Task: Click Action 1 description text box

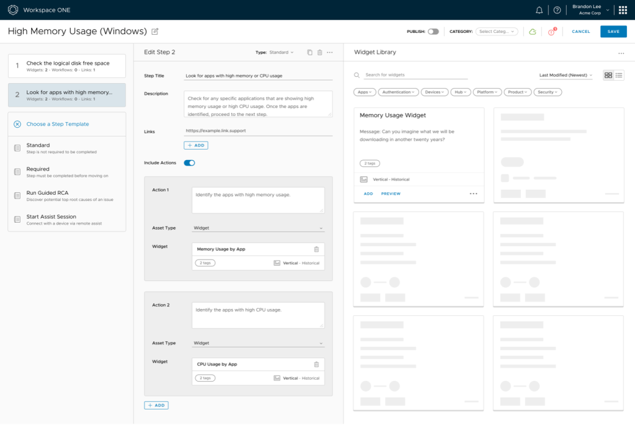Action: 258,200
